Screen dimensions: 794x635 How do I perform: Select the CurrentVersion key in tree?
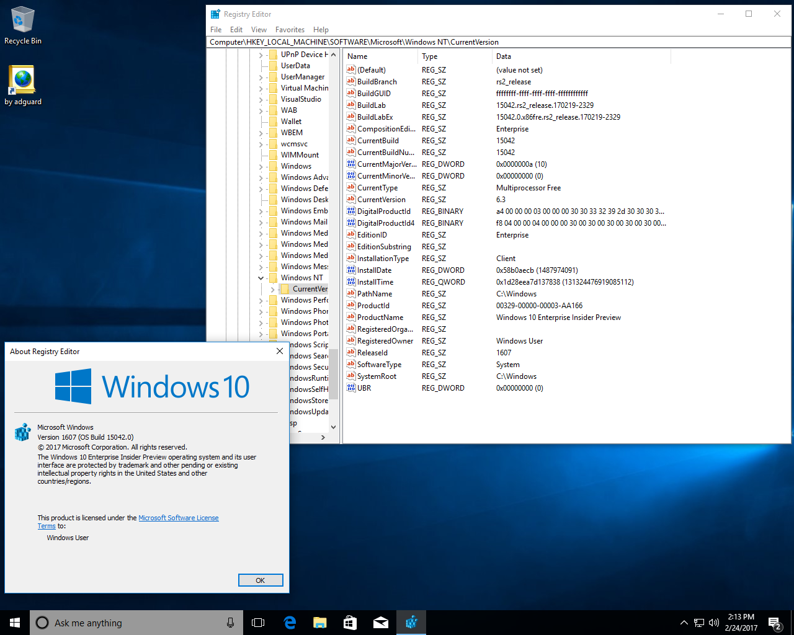point(310,289)
